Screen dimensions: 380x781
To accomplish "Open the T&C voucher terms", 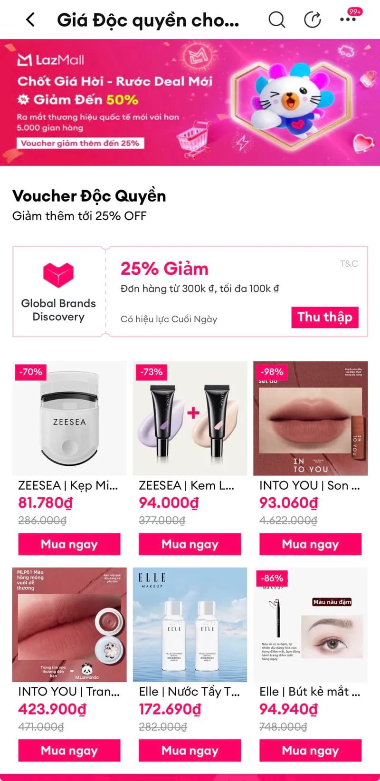I will click(x=349, y=264).
